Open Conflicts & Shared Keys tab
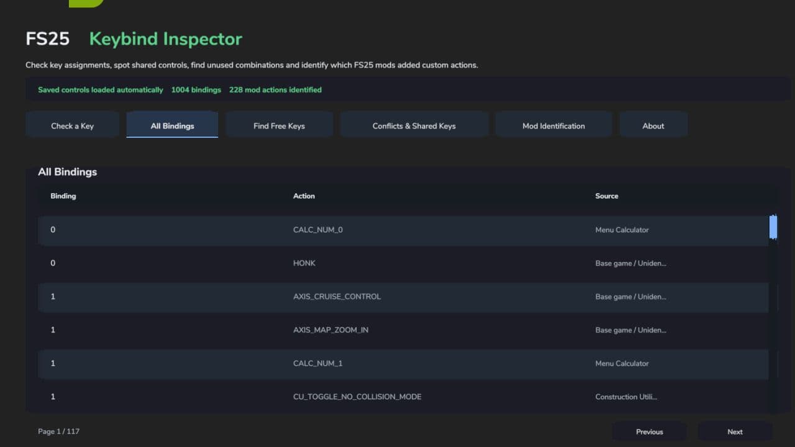The height and width of the screenshot is (447, 795). pyautogui.click(x=414, y=125)
